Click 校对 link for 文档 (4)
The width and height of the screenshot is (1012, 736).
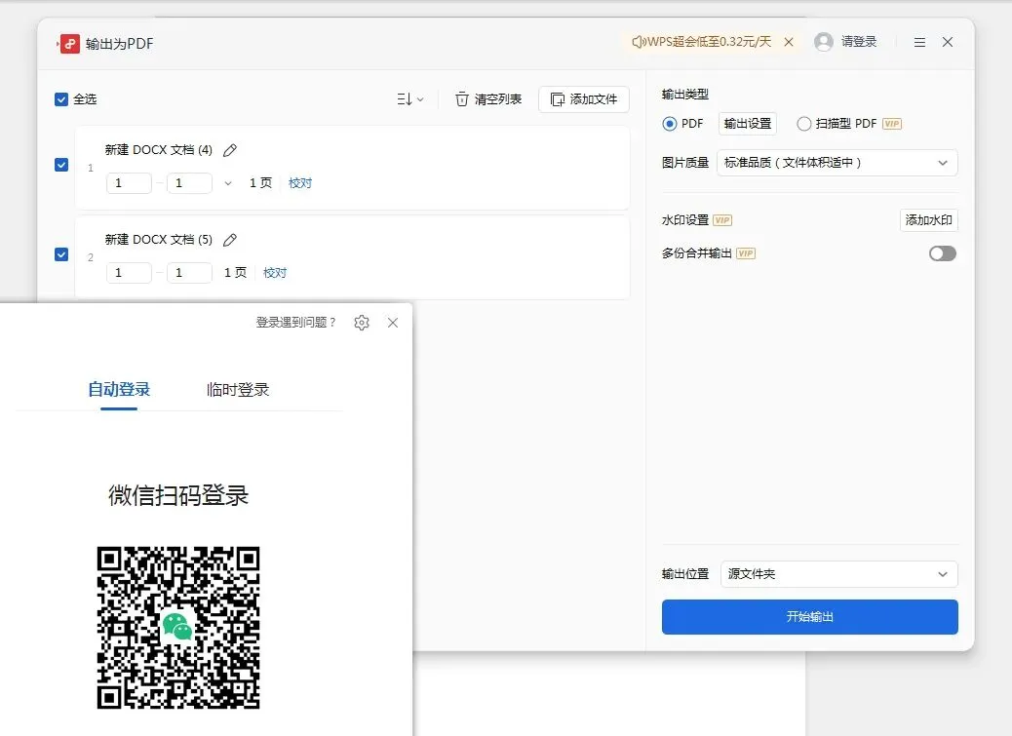pyautogui.click(x=300, y=183)
